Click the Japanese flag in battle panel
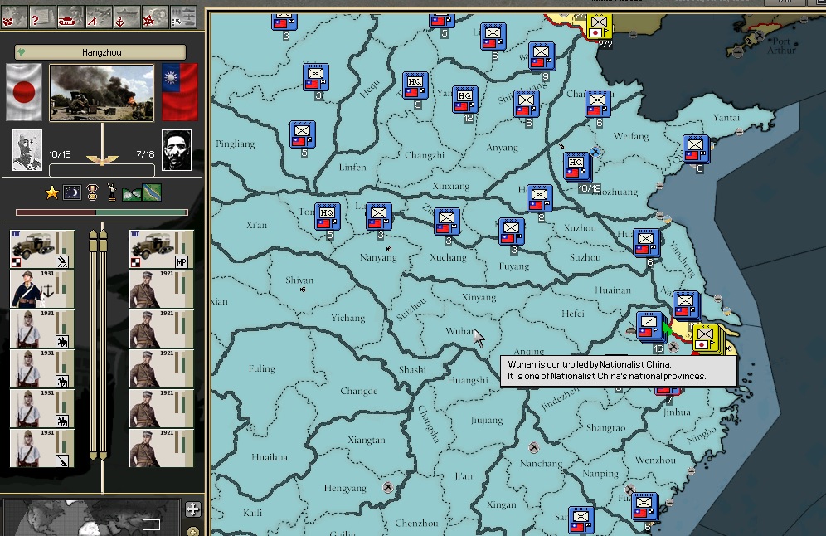The image size is (826, 536). click(24, 92)
